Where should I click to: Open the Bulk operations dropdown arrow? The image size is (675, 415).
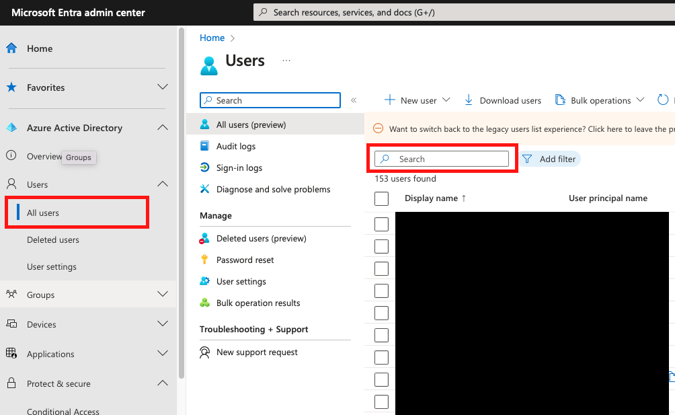(640, 100)
